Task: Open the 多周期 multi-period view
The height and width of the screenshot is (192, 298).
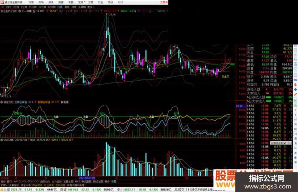Action: point(82,7)
